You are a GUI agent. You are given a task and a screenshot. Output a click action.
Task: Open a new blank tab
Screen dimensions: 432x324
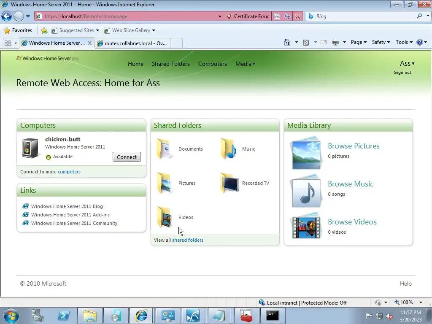(x=176, y=43)
